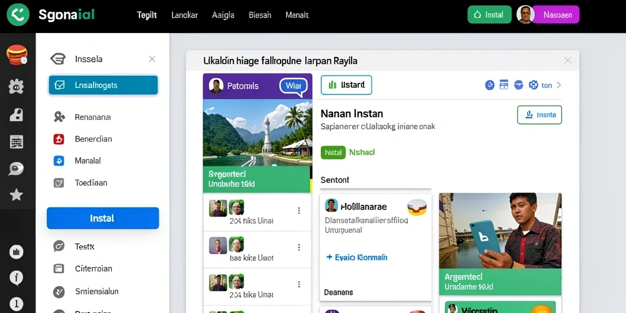Viewport: 626px width, 313px height.
Task: Expand the chevron next to 'ton'
Action: pyautogui.click(x=559, y=85)
